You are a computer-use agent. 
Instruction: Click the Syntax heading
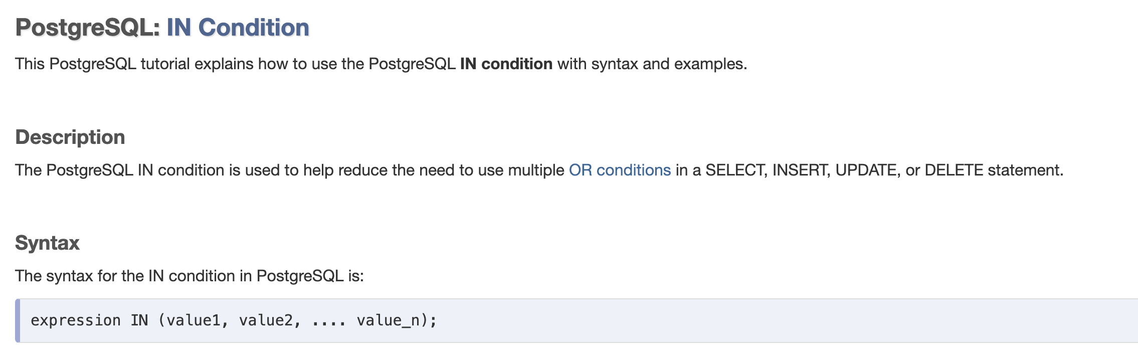(48, 243)
